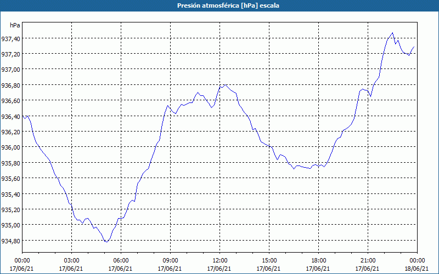Click the 935,20 axis value
The height and width of the screenshot is (274, 439).
10,210
